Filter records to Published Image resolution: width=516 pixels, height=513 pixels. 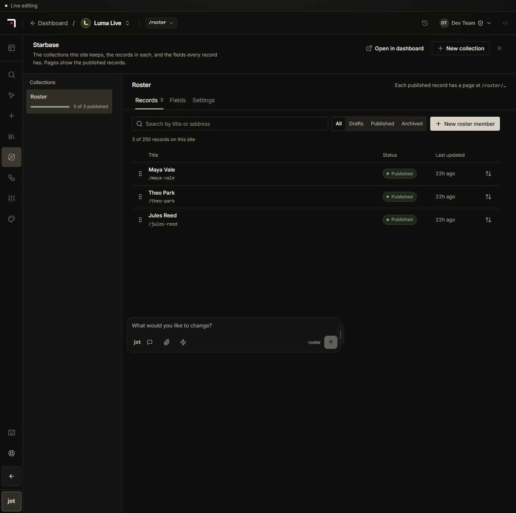coord(382,124)
